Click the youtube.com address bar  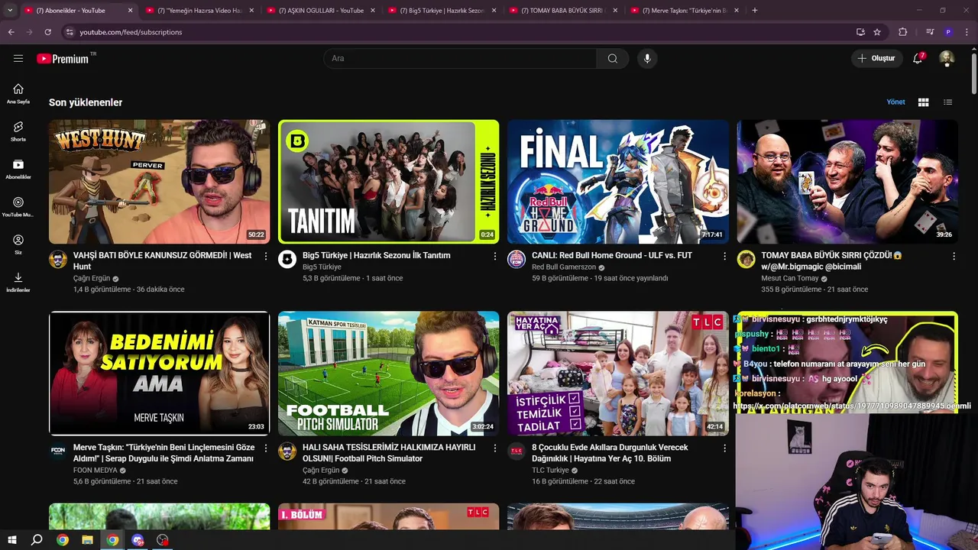458,32
